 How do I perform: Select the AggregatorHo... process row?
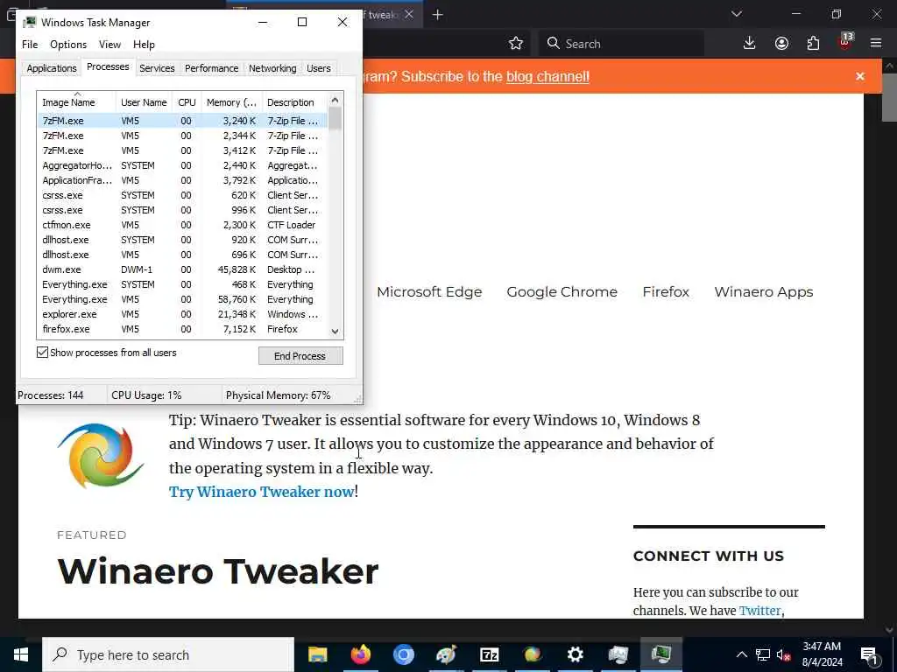point(182,165)
